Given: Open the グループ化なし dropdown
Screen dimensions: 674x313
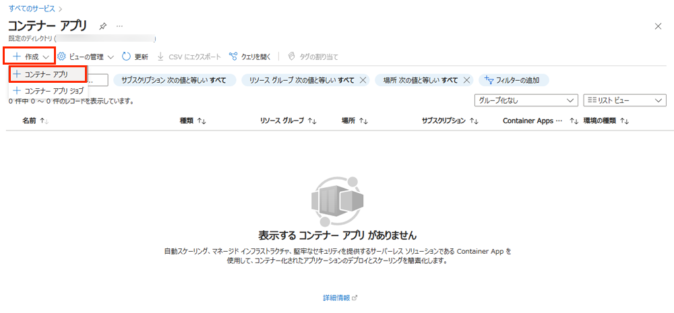Looking at the screenshot, I should 525,100.
